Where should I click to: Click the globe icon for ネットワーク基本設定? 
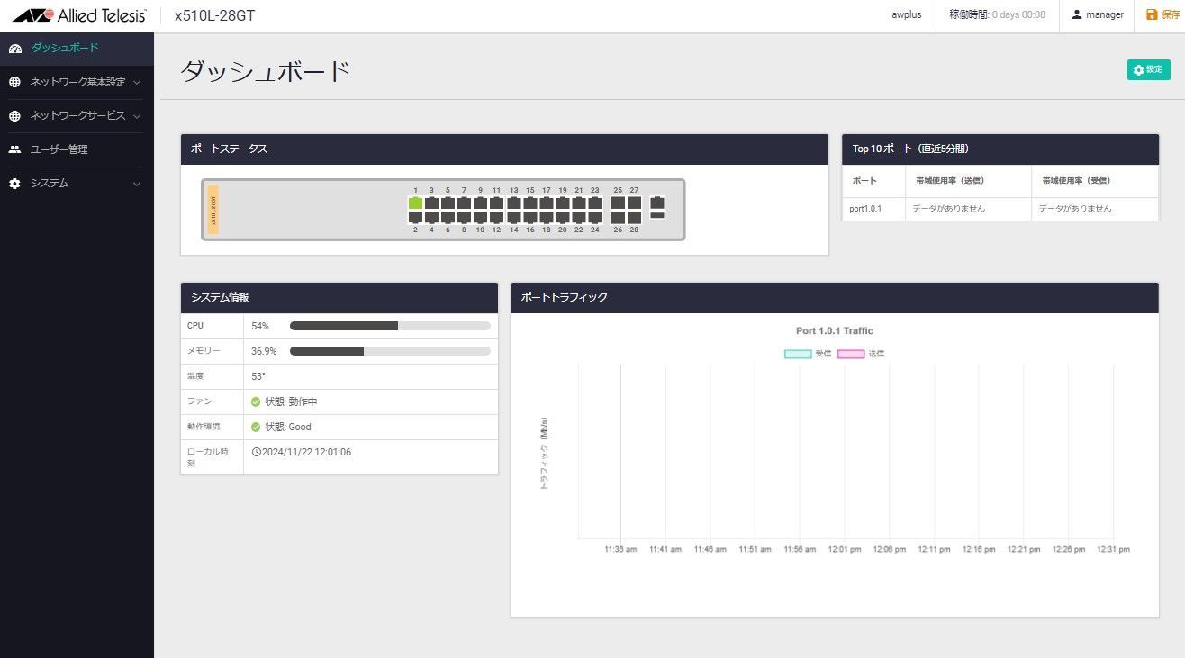pos(14,82)
